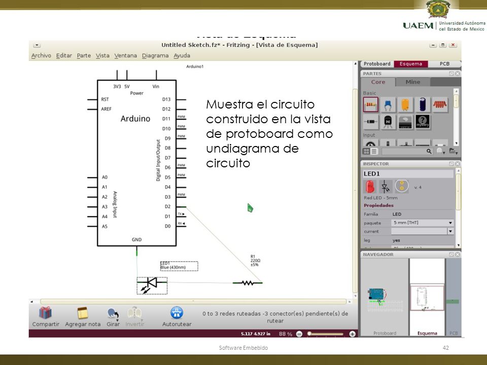Select the red inductor coil part
The width and height of the screenshot is (487, 365).
[x=440, y=104]
